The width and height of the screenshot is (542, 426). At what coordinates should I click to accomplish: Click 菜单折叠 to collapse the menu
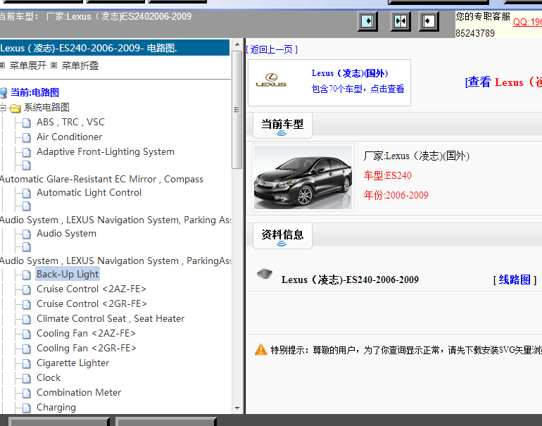[x=80, y=65]
